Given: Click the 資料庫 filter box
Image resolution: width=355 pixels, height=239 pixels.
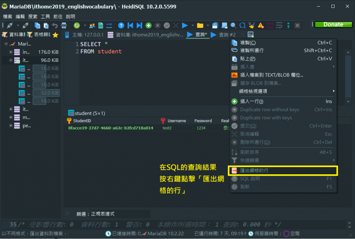Looking at the screenshot, I should [x=14, y=35].
